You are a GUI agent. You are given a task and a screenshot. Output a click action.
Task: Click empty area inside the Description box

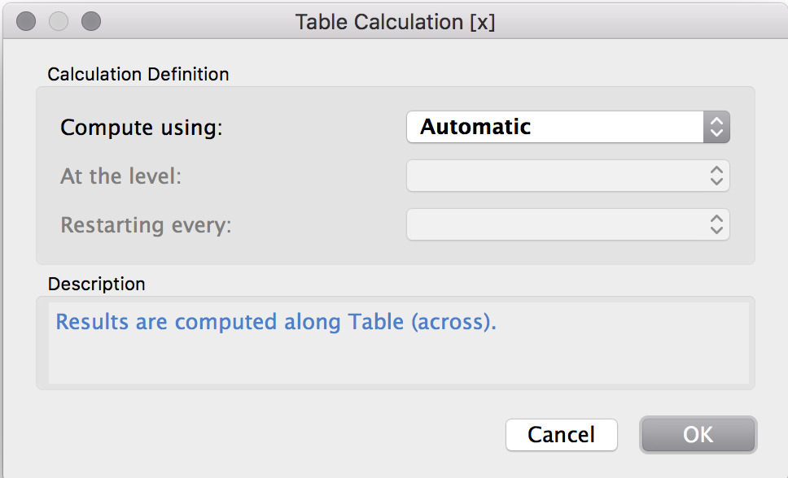(397, 363)
